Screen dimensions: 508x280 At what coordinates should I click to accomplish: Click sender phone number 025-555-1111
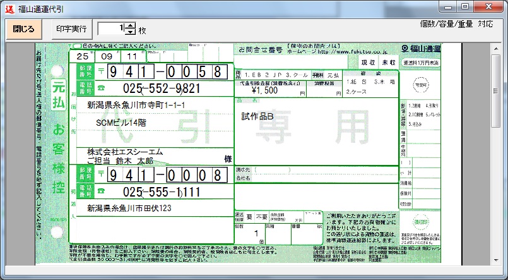[162, 192]
